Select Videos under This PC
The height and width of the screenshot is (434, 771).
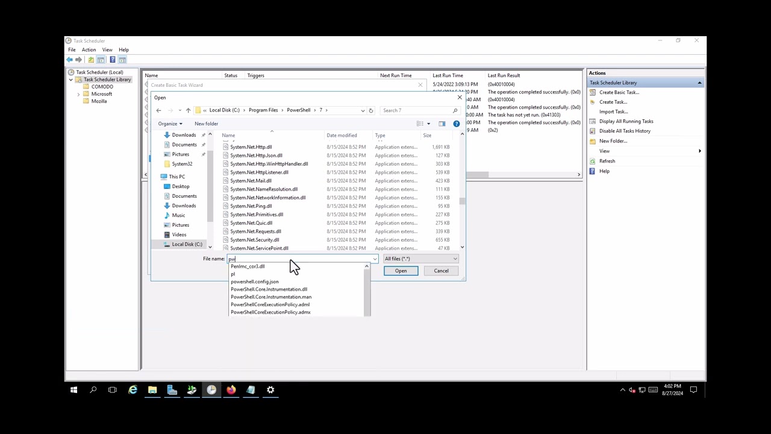[179, 234]
